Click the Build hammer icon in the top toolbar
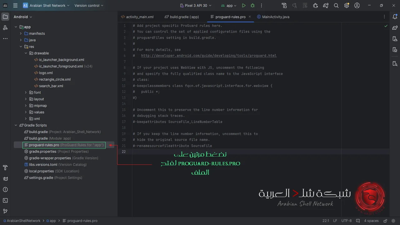 [x=284, y=6]
